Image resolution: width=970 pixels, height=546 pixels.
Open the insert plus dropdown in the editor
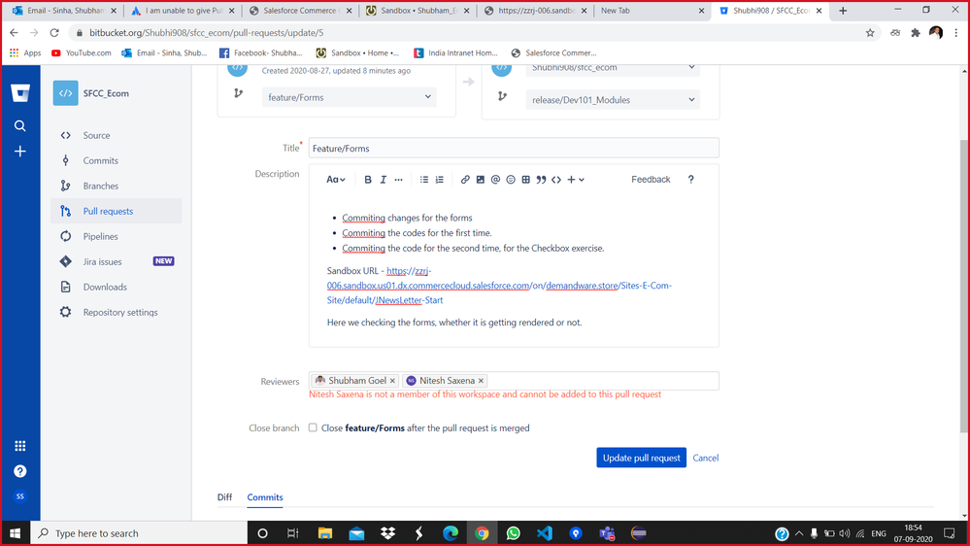(x=576, y=180)
